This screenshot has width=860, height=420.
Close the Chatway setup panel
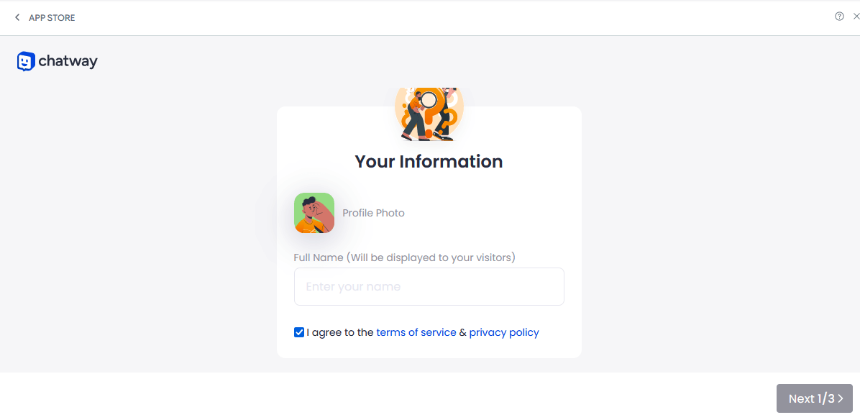tap(856, 17)
